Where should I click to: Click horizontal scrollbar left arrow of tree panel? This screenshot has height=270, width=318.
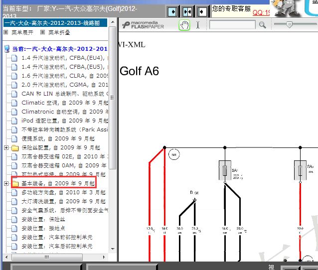point(6,257)
